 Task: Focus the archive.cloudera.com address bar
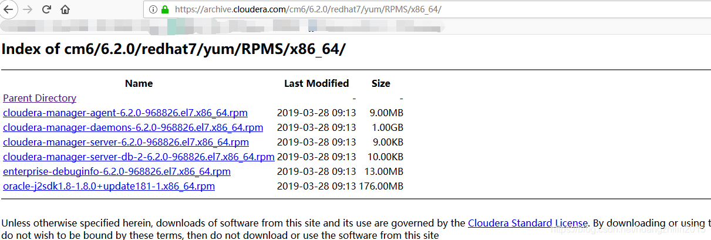click(352, 9)
